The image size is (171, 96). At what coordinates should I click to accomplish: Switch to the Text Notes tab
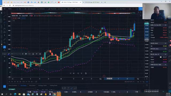pos(24,85)
